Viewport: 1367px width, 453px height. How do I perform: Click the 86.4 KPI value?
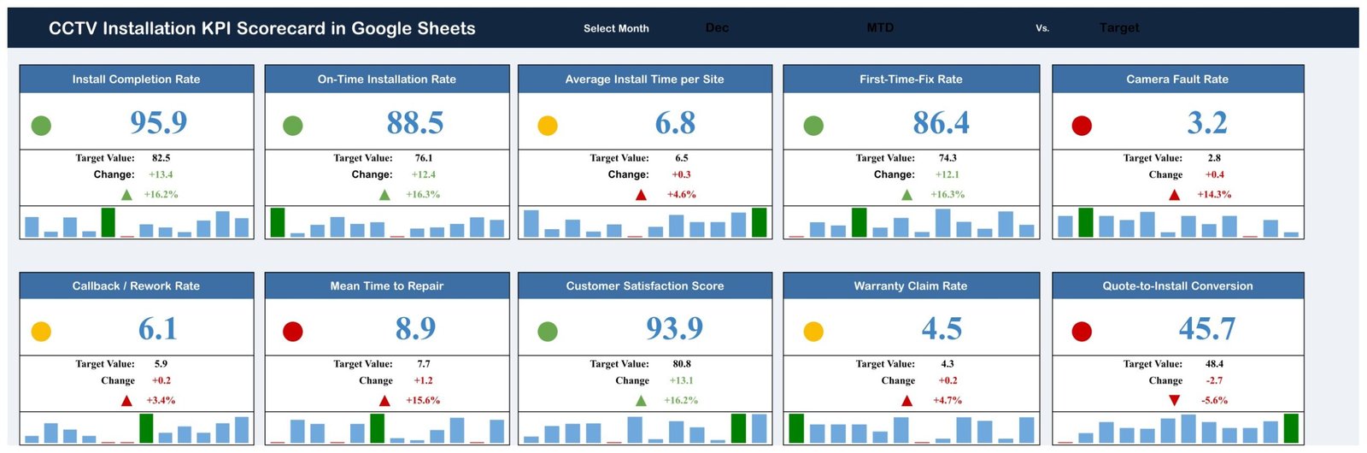click(x=941, y=123)
